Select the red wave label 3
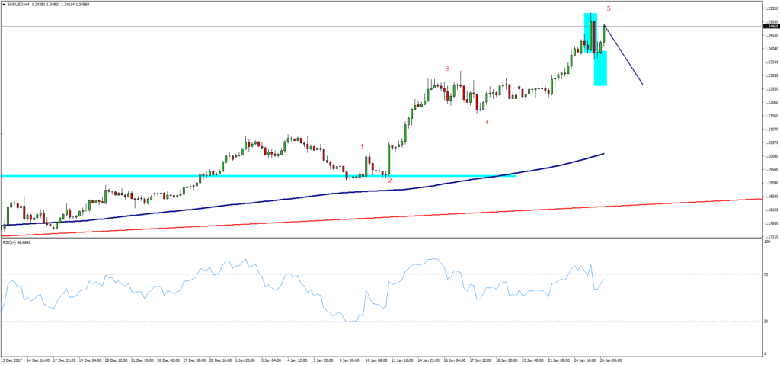Image resolution: width=780 pixels, height=365 pixels. (447, 69)
